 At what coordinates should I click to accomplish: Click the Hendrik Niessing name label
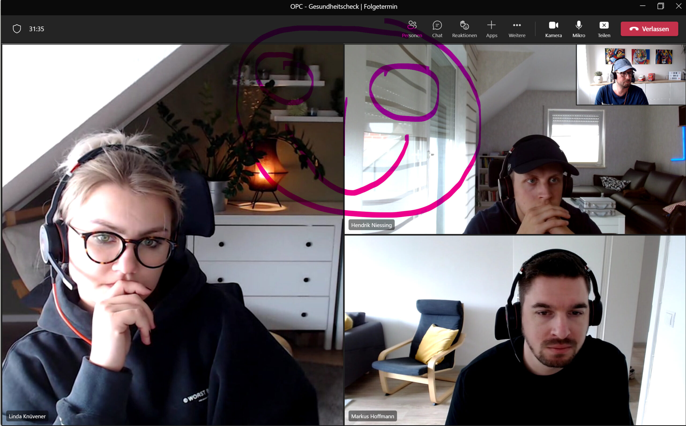pyautogui.click(x=371, y=225)
